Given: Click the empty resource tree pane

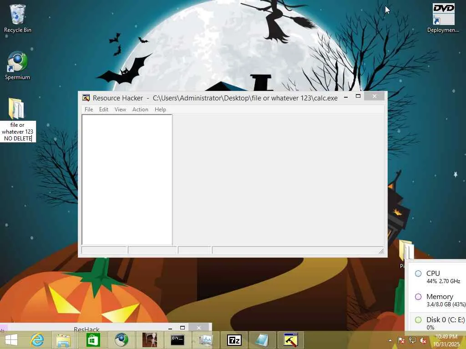Looking at the screenshot, I should 127,179.
